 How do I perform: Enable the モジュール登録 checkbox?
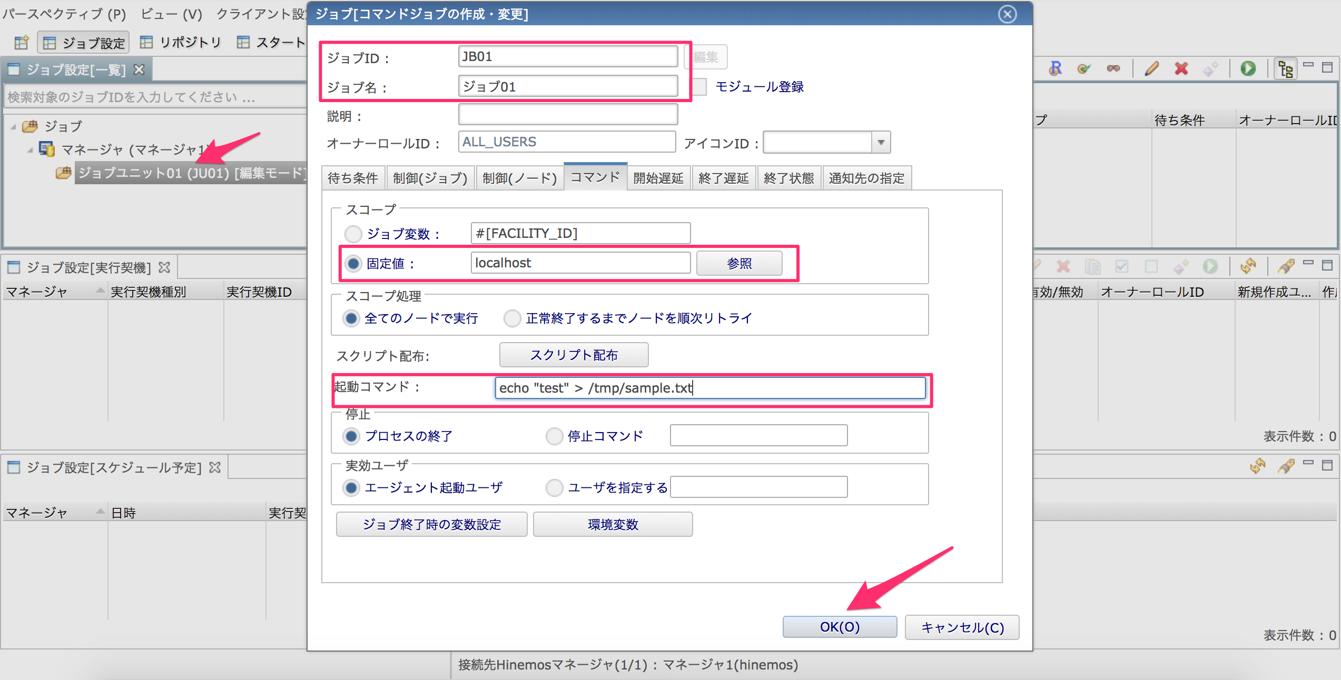tap(699, 87)
